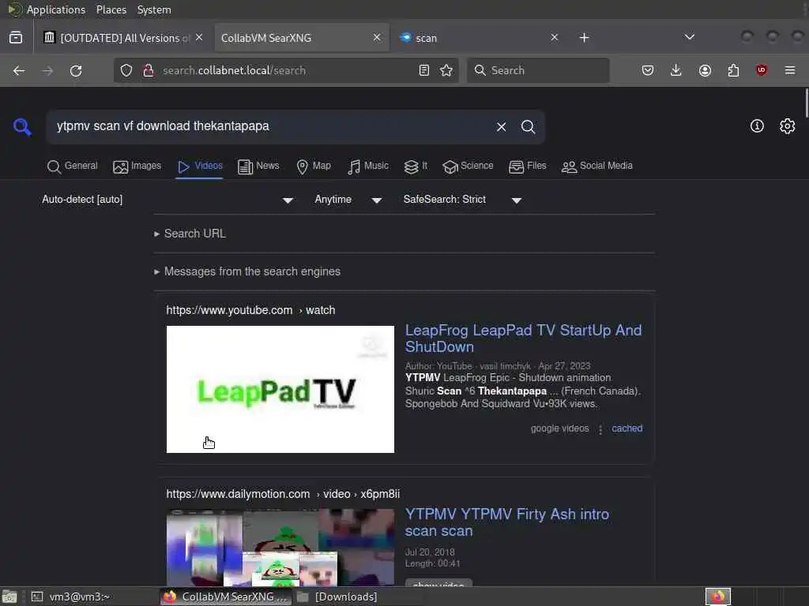Submit the SearXNG search query
The image size is (809, 606).
coord(528,127)
